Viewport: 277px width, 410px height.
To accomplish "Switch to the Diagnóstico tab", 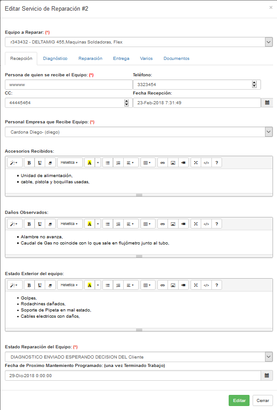I will tap(55, 59).
